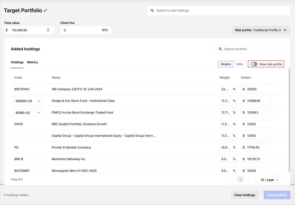Click the 3M Company 3.875% 15-JUN-2044 name
Screen dimensions: 295x205
coord(77,89)
